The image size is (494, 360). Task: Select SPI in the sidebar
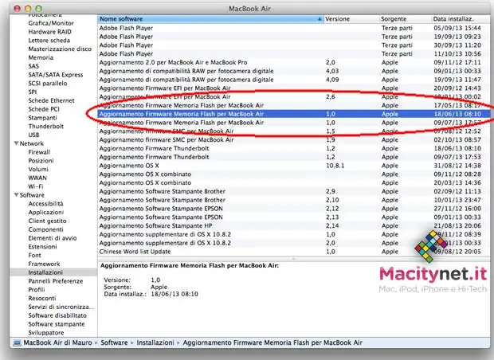point(33,92)
